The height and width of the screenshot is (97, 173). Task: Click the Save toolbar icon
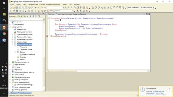click(x=16, y=8)
